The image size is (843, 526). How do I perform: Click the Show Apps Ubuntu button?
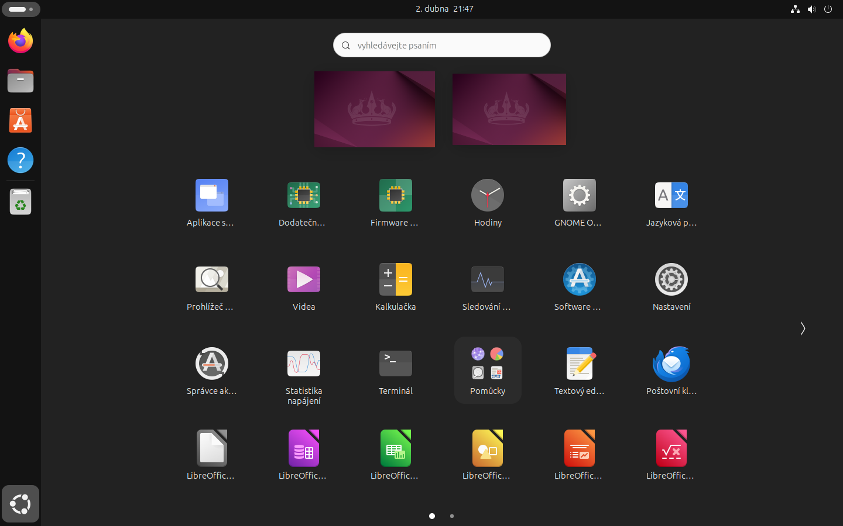tap(20, 504)
